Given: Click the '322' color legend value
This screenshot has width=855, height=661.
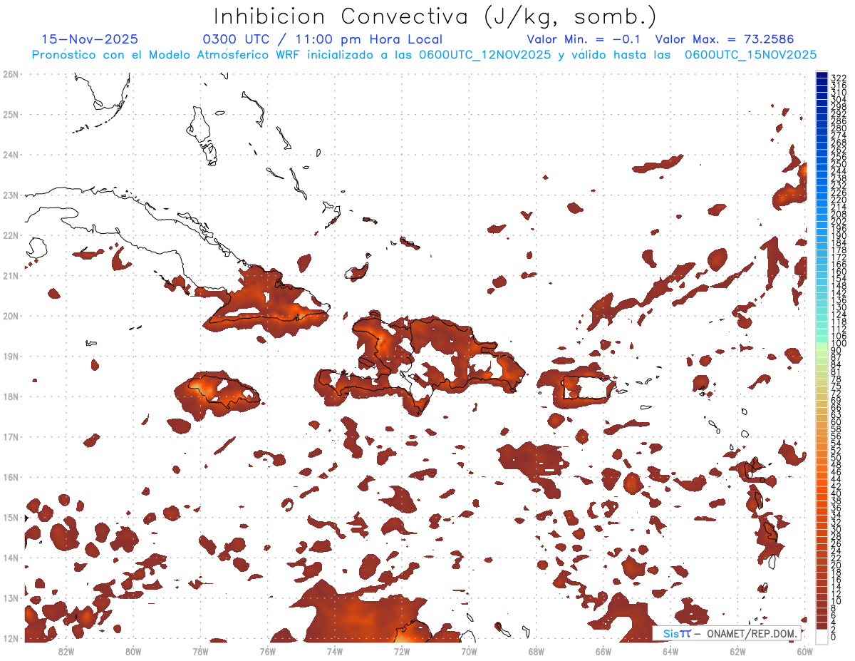Looking at the screenshot, I should [x=839, y=78].
